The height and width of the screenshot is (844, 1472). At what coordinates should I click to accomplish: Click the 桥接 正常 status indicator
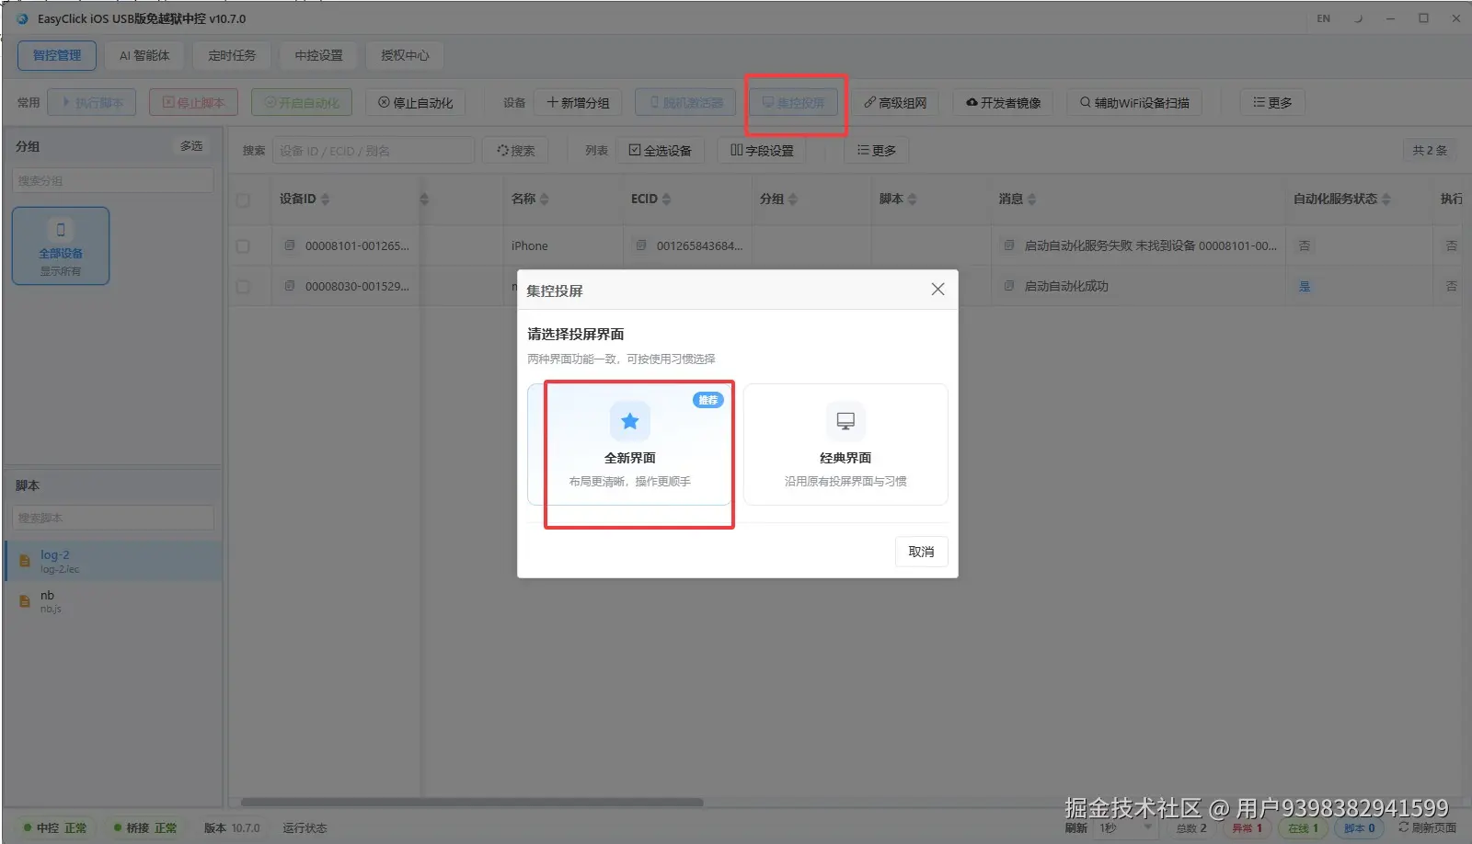[x=145, y=828]
